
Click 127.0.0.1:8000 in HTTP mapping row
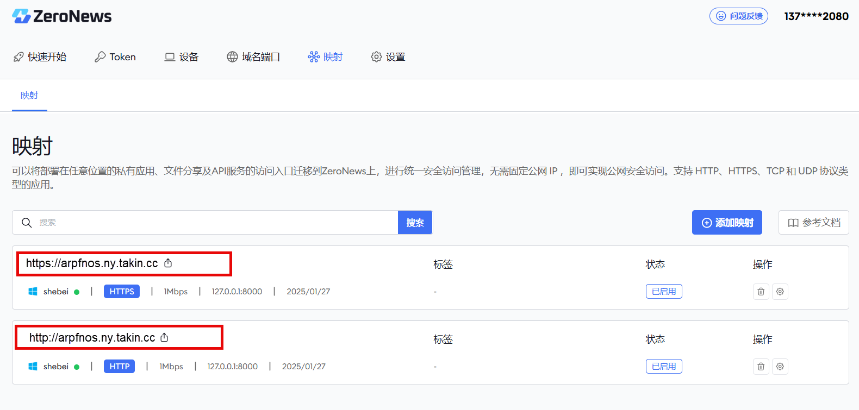tap(233, 367)
